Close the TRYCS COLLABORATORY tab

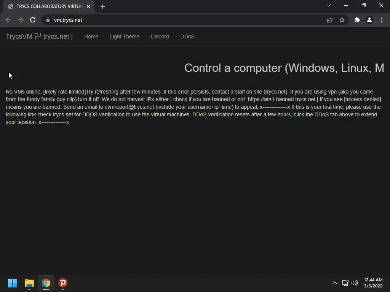point(88,6)
